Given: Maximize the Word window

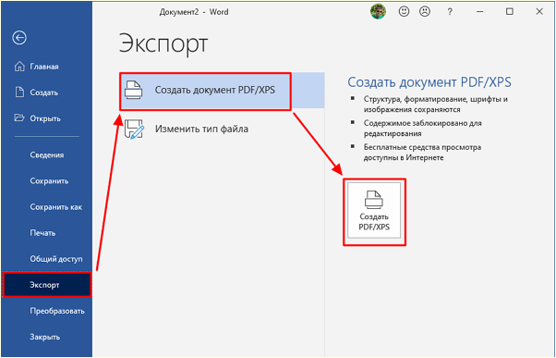Looking at the screenshot, I should [510, 12].
